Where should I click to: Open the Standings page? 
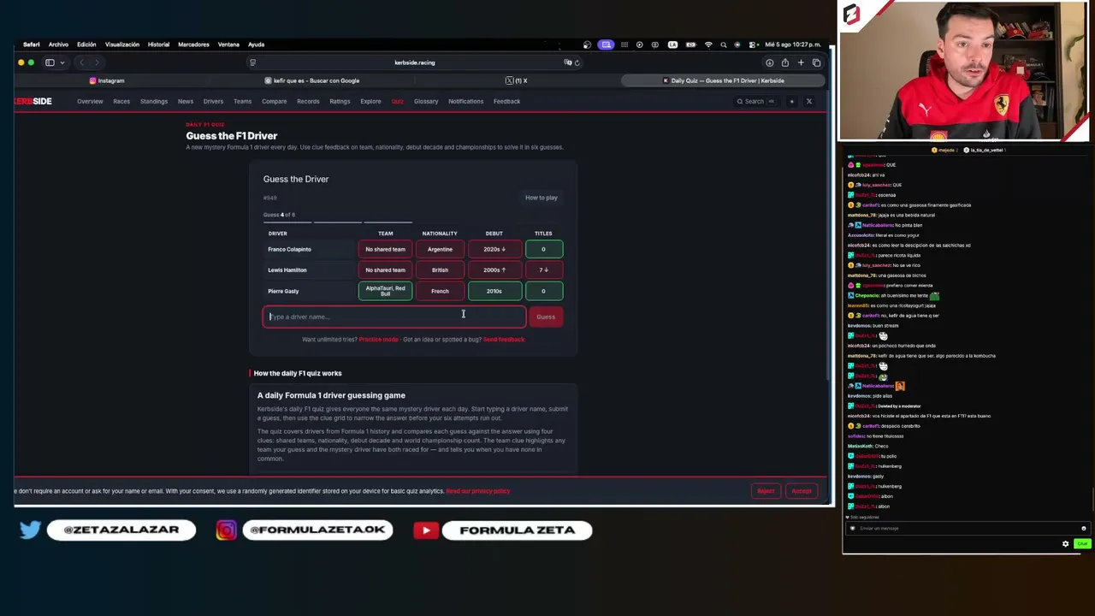pos(154,101)
